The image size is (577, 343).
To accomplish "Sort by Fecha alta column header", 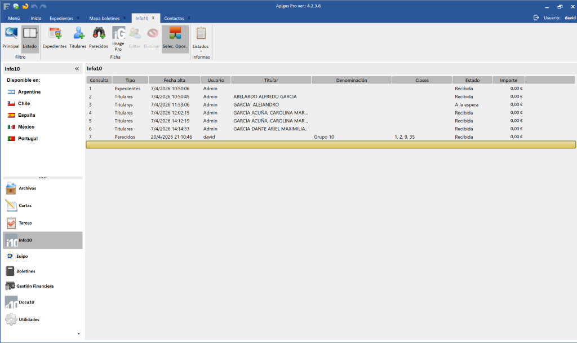I will point(174,80).
